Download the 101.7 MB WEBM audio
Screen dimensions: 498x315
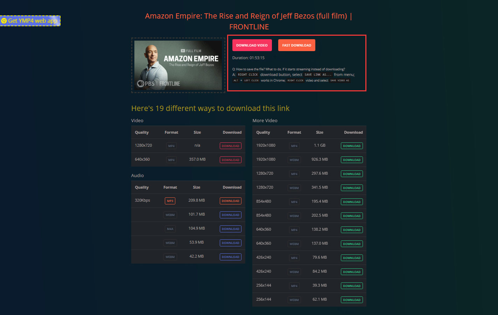tap(231, 215)
